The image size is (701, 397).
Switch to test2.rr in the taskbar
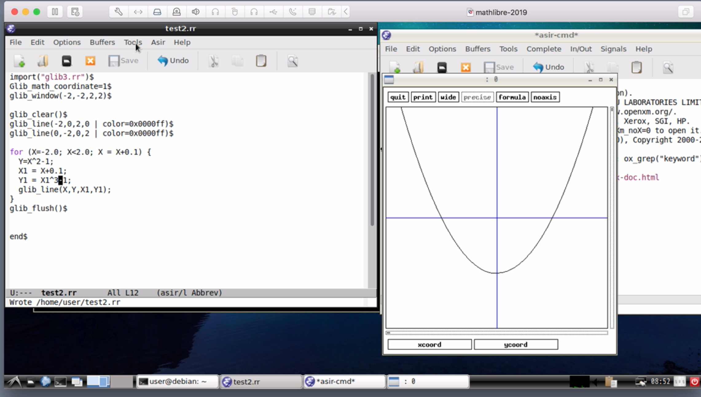click(261, 382)
